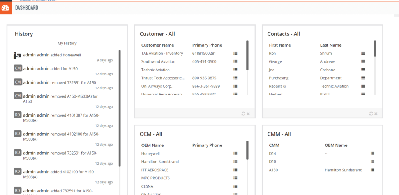Open list icon for CMM D10
Screen dimensions: 399x195
pyautogui.click(x=373, y=162)
